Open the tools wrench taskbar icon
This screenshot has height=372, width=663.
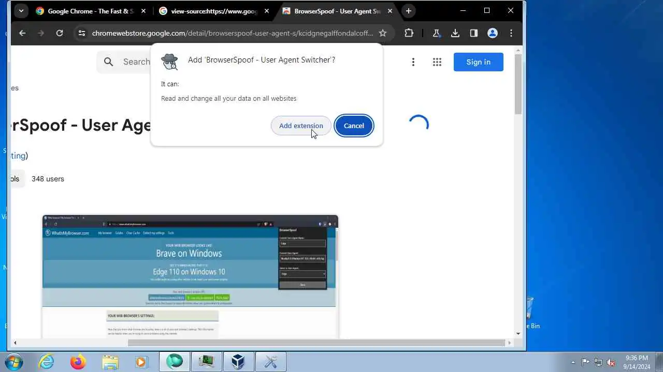click(x=270, y=362)
